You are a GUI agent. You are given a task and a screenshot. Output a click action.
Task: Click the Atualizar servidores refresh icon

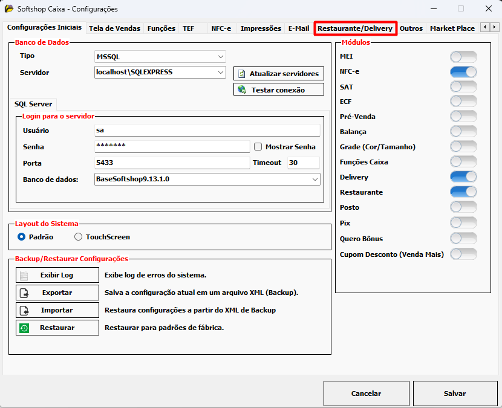241,74
